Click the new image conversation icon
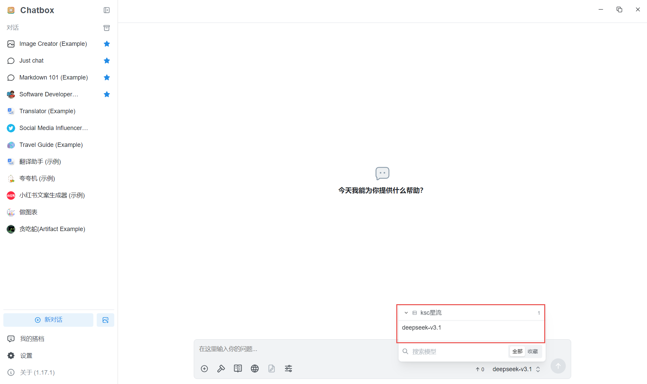647x384 pixels. [105, 320]
